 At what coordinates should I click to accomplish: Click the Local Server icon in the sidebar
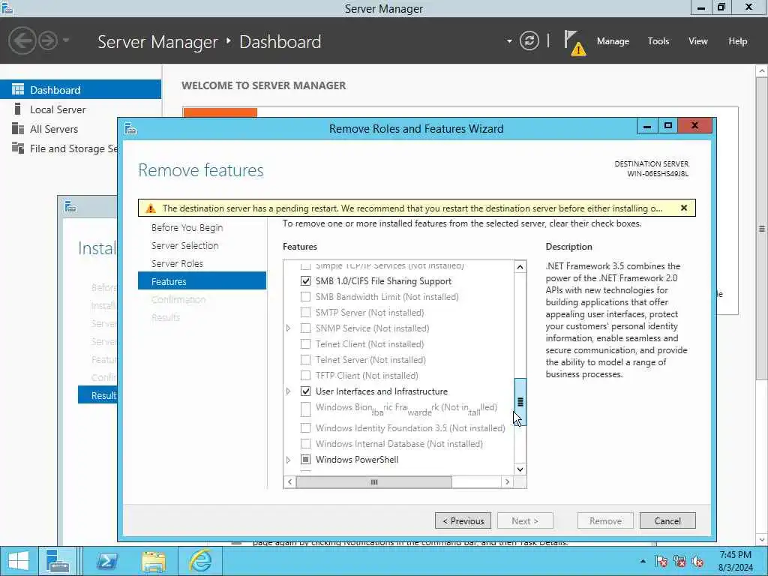pyautogui.click(x=18, y=109)
